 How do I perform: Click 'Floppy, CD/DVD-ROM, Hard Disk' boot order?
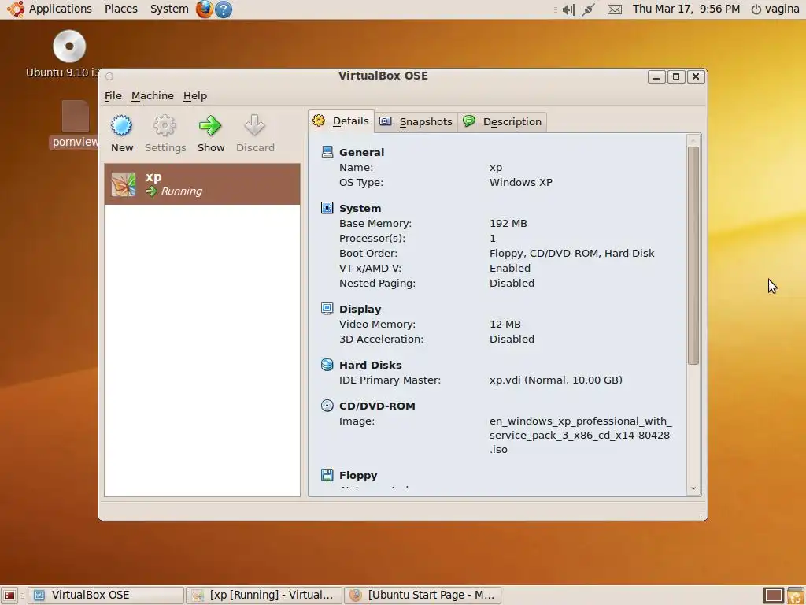[571, 253]
